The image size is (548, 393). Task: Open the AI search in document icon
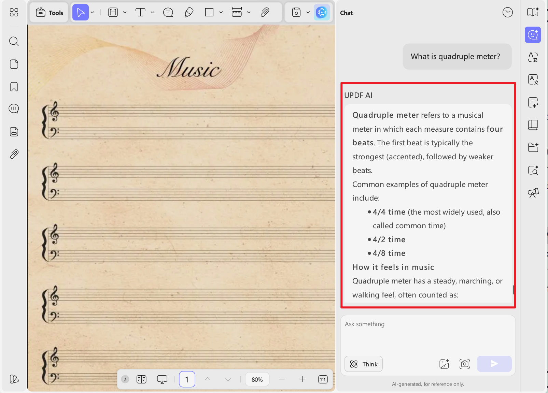(533, 170)
